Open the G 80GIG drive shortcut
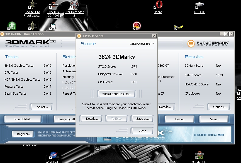This screenshot has height=163, width=241. 199,5
